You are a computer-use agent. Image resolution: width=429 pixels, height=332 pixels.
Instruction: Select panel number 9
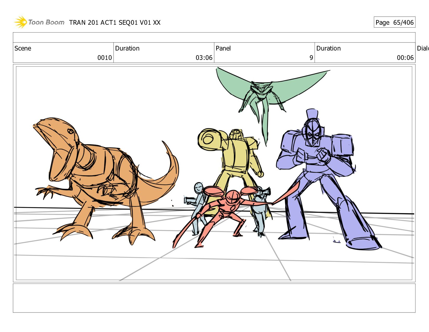(x=311, y=58)
